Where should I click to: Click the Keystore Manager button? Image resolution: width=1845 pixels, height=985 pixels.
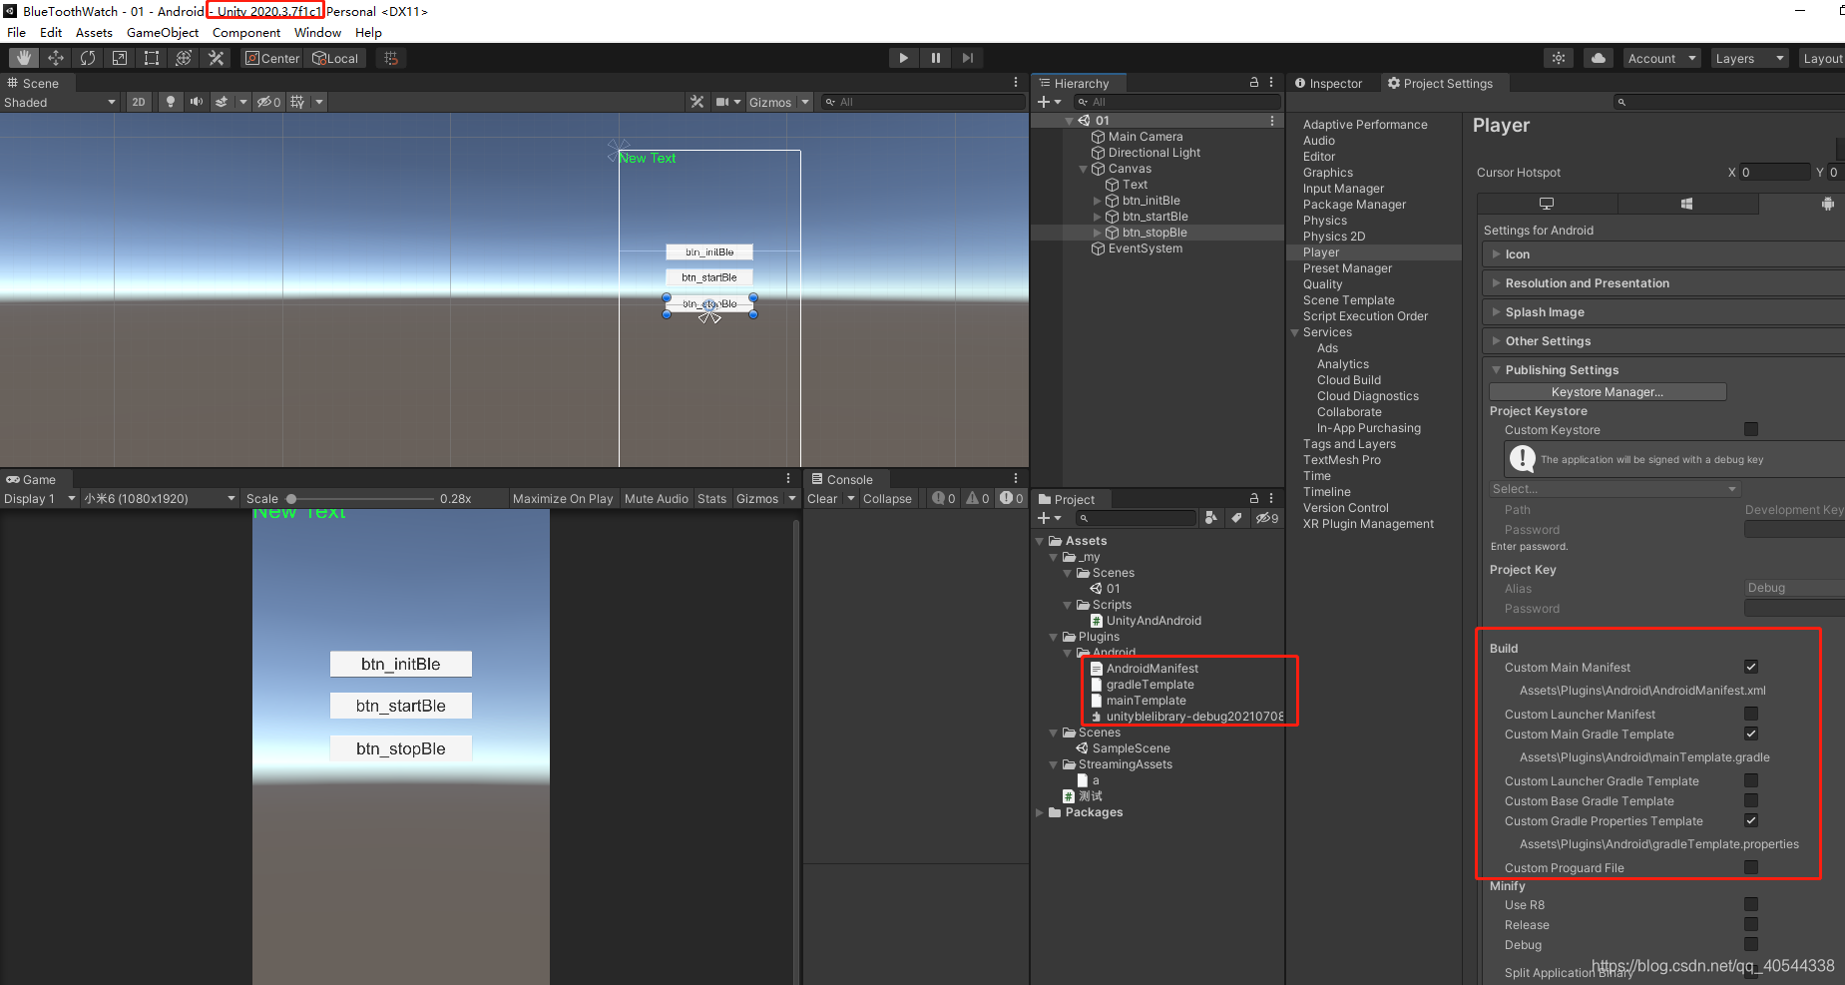[x=1607, y=391]
